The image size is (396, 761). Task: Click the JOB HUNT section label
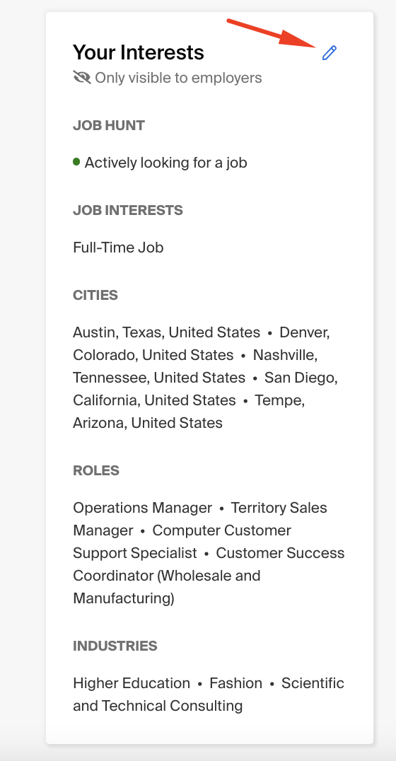tap(109, 125)
